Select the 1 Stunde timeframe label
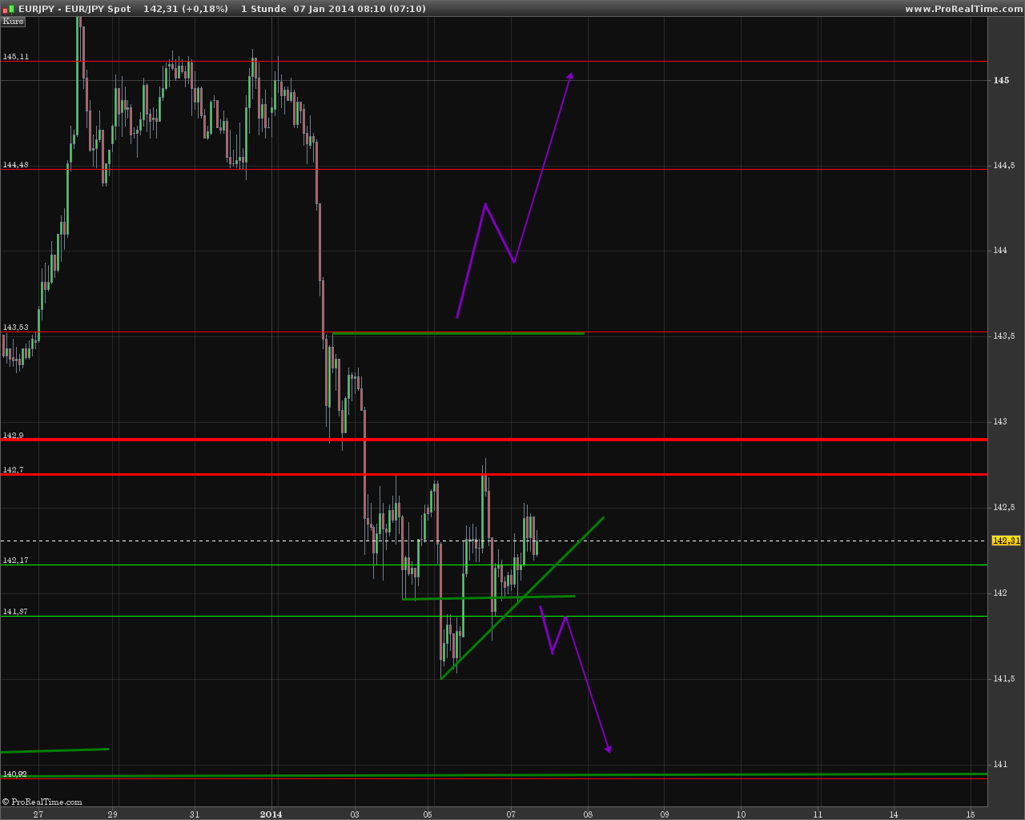Screen dimensions: 1025x820 (x=263, y=9)
